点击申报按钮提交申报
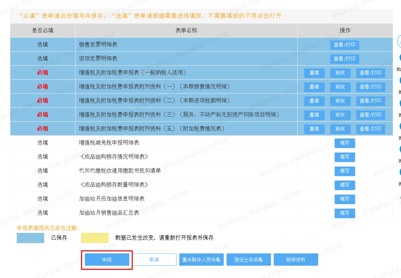 pyautogui.click(x=107, y=259)
